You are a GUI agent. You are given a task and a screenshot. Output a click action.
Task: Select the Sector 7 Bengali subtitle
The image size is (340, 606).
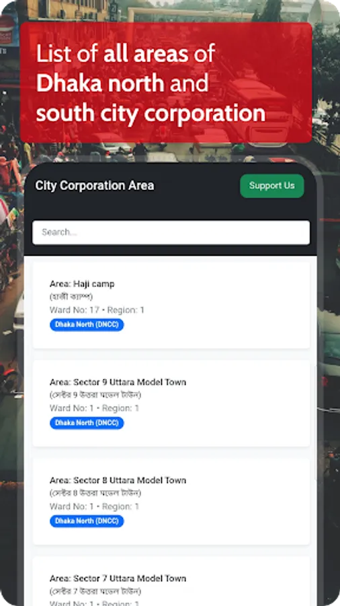coord(95,591)
